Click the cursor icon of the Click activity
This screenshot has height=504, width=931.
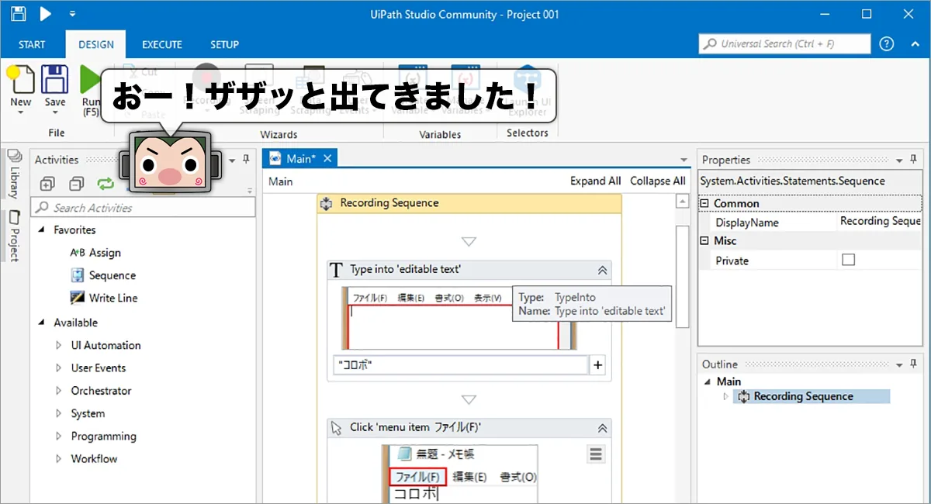337,427
